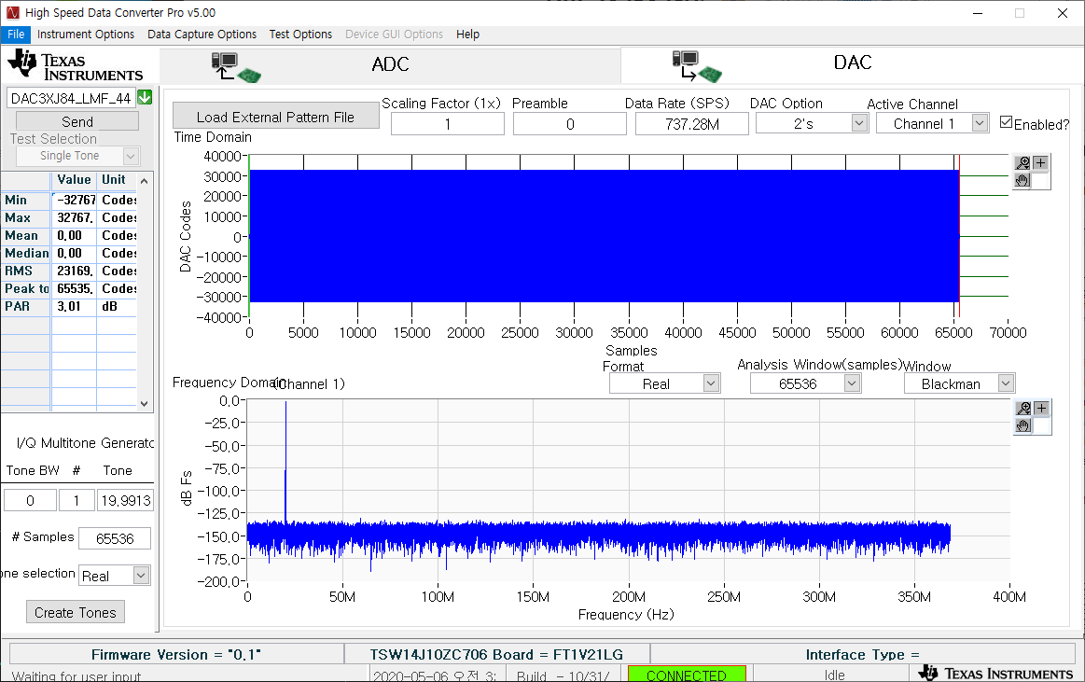Click the ADC tab board icon
The image size is (1085, 682).
click(236, 67)
